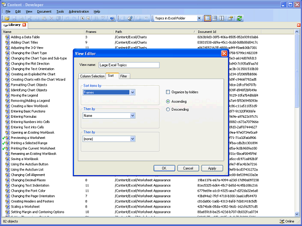This screenshot has height=226, width=302.
Task: Open Help with the question mark icon
Action: 112,18
